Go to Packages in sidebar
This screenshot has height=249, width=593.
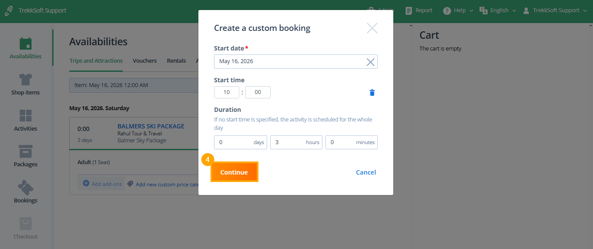coord(26,151)
